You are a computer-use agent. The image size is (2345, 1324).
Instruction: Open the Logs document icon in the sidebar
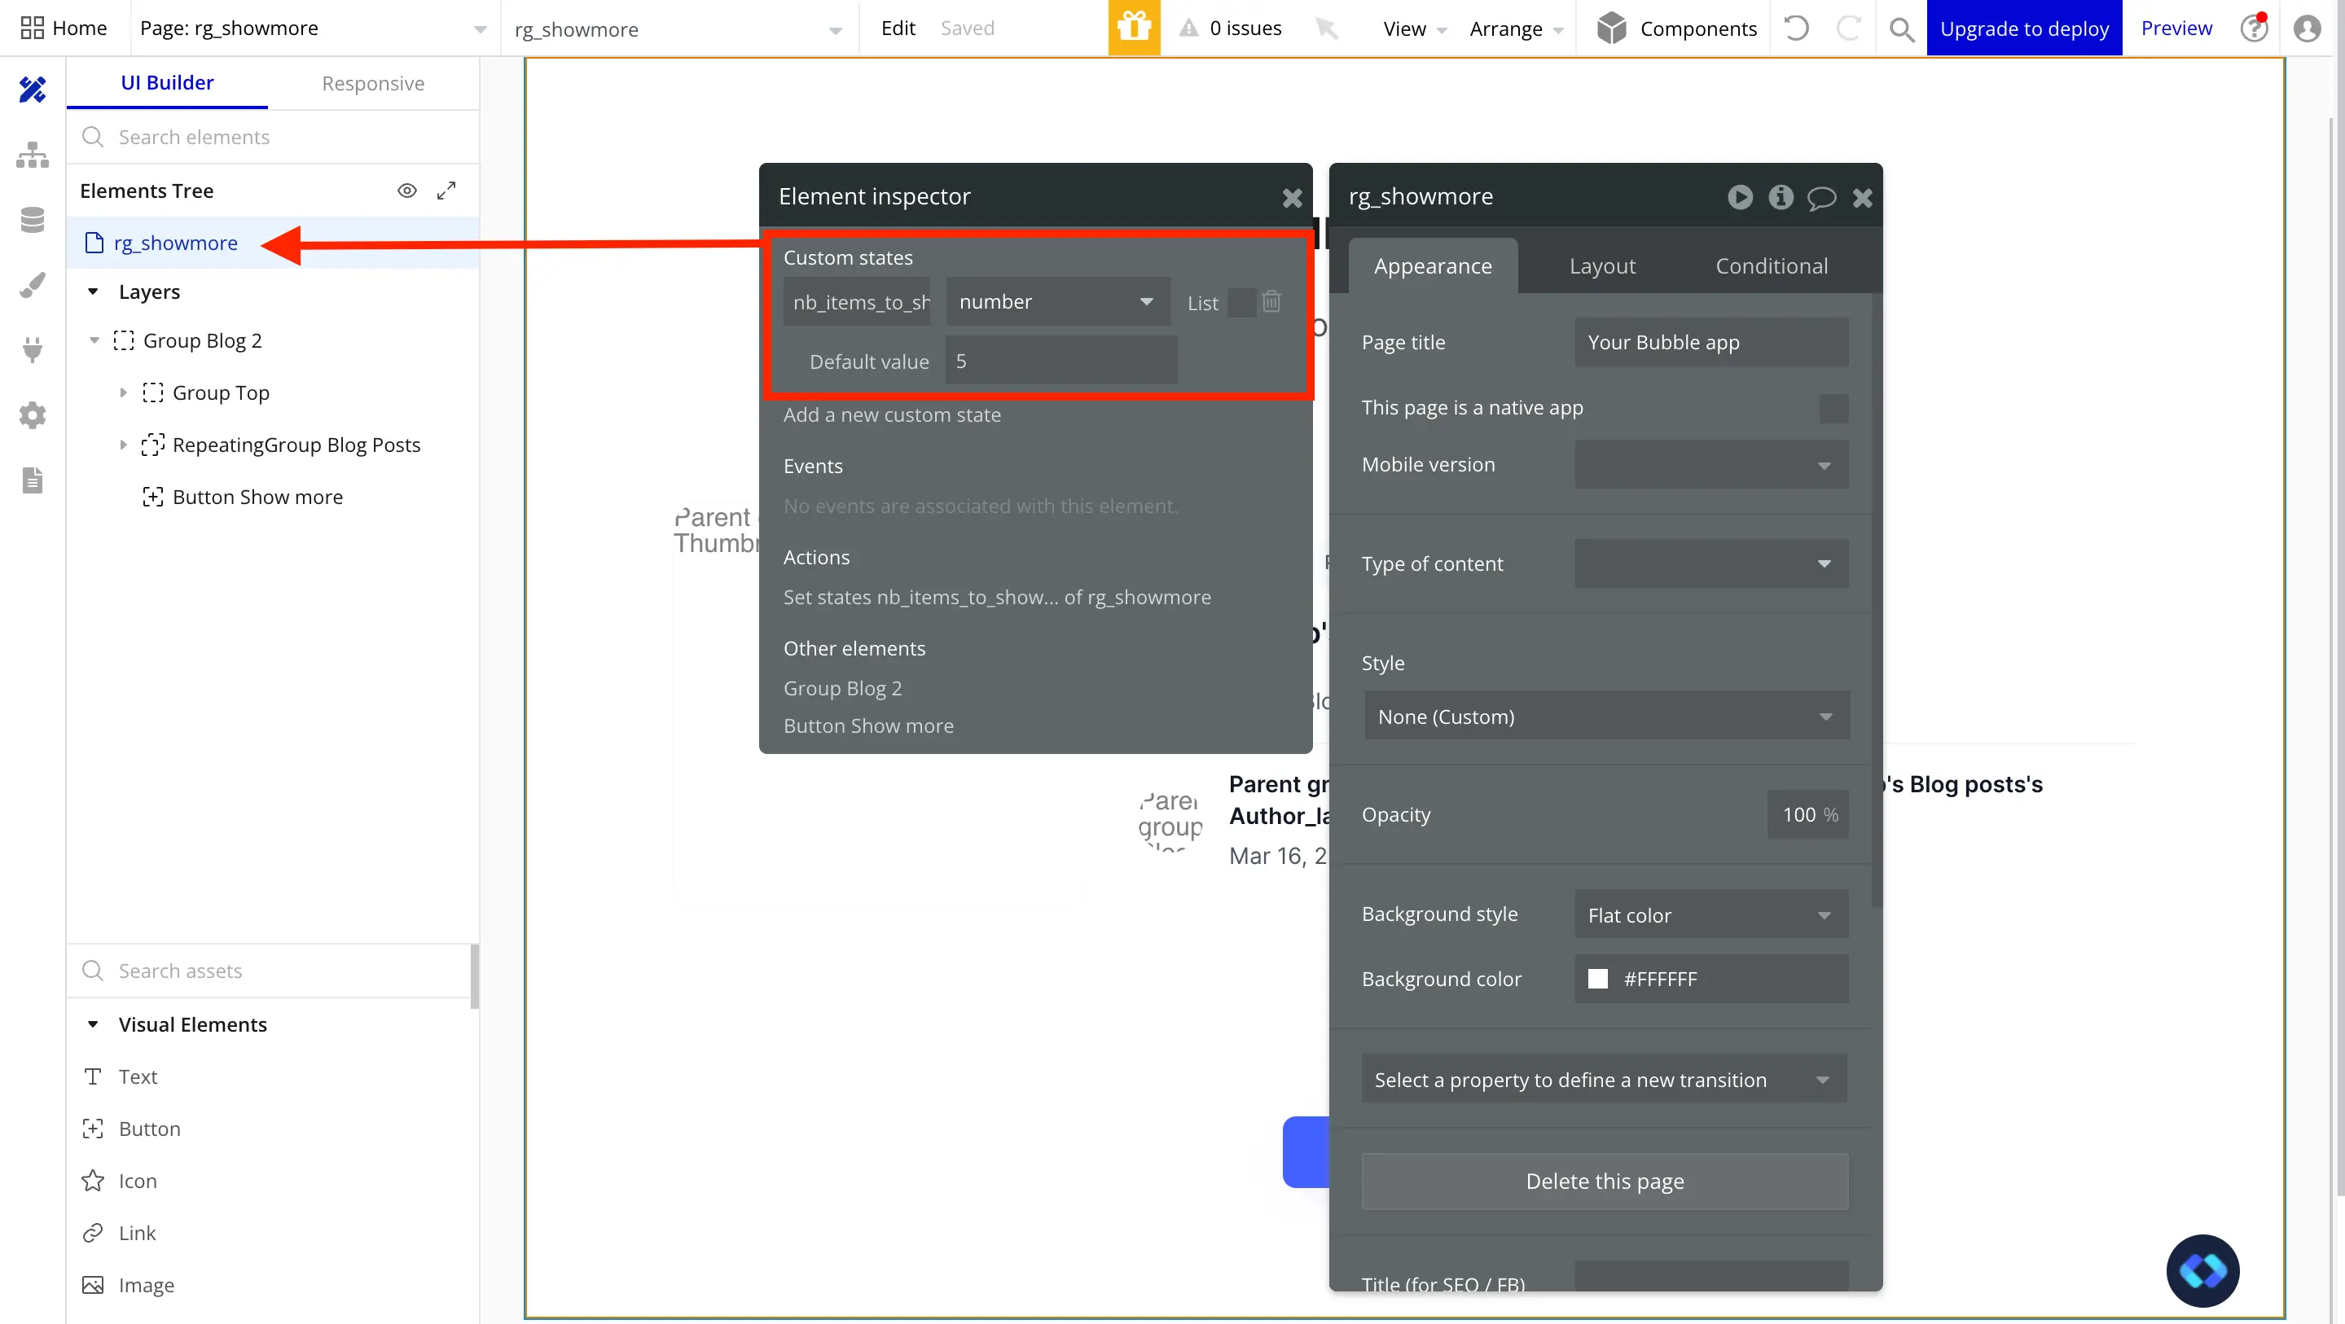pos(32,480)
